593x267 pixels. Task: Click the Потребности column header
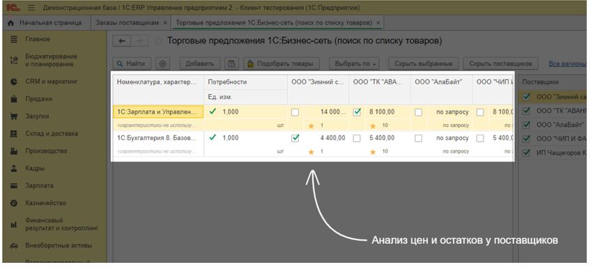coord(246,82)
